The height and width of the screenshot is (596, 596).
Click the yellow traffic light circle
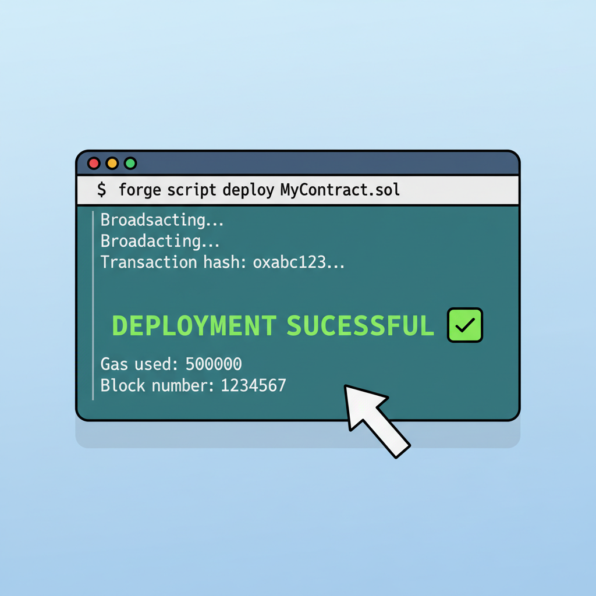coord(112,163)
